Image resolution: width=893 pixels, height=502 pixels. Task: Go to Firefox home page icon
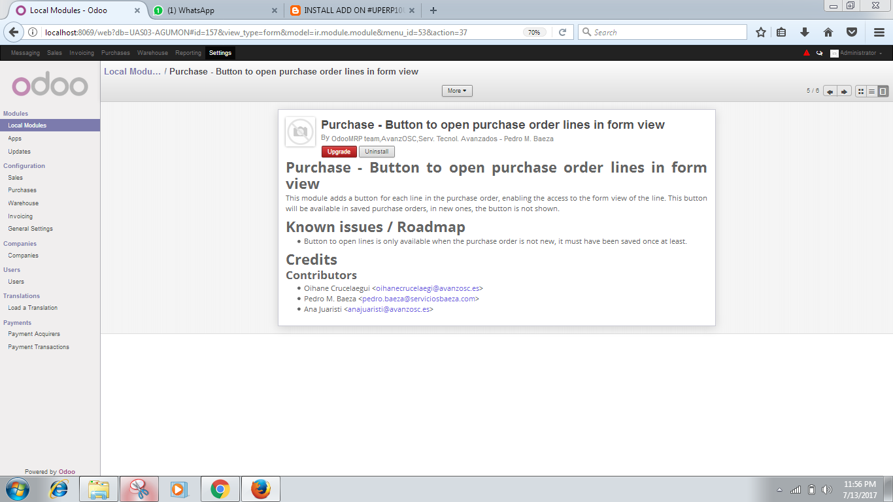point(828,32)
